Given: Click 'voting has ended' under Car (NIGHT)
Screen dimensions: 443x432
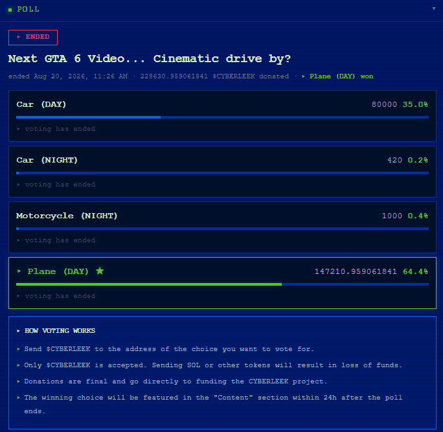Looking at the screenshot, I should click(60, 185).
